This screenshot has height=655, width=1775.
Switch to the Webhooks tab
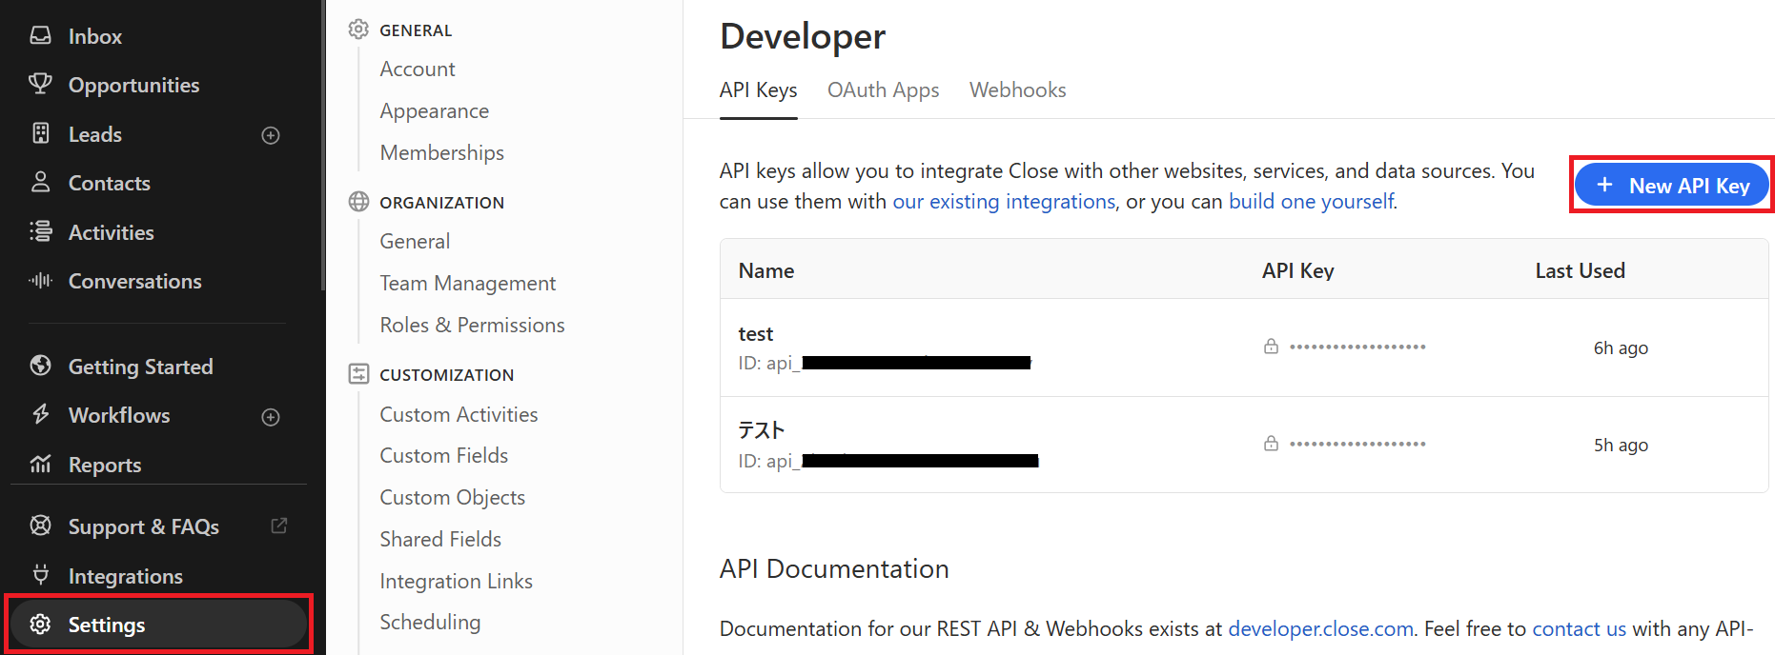click(1017, 90)
